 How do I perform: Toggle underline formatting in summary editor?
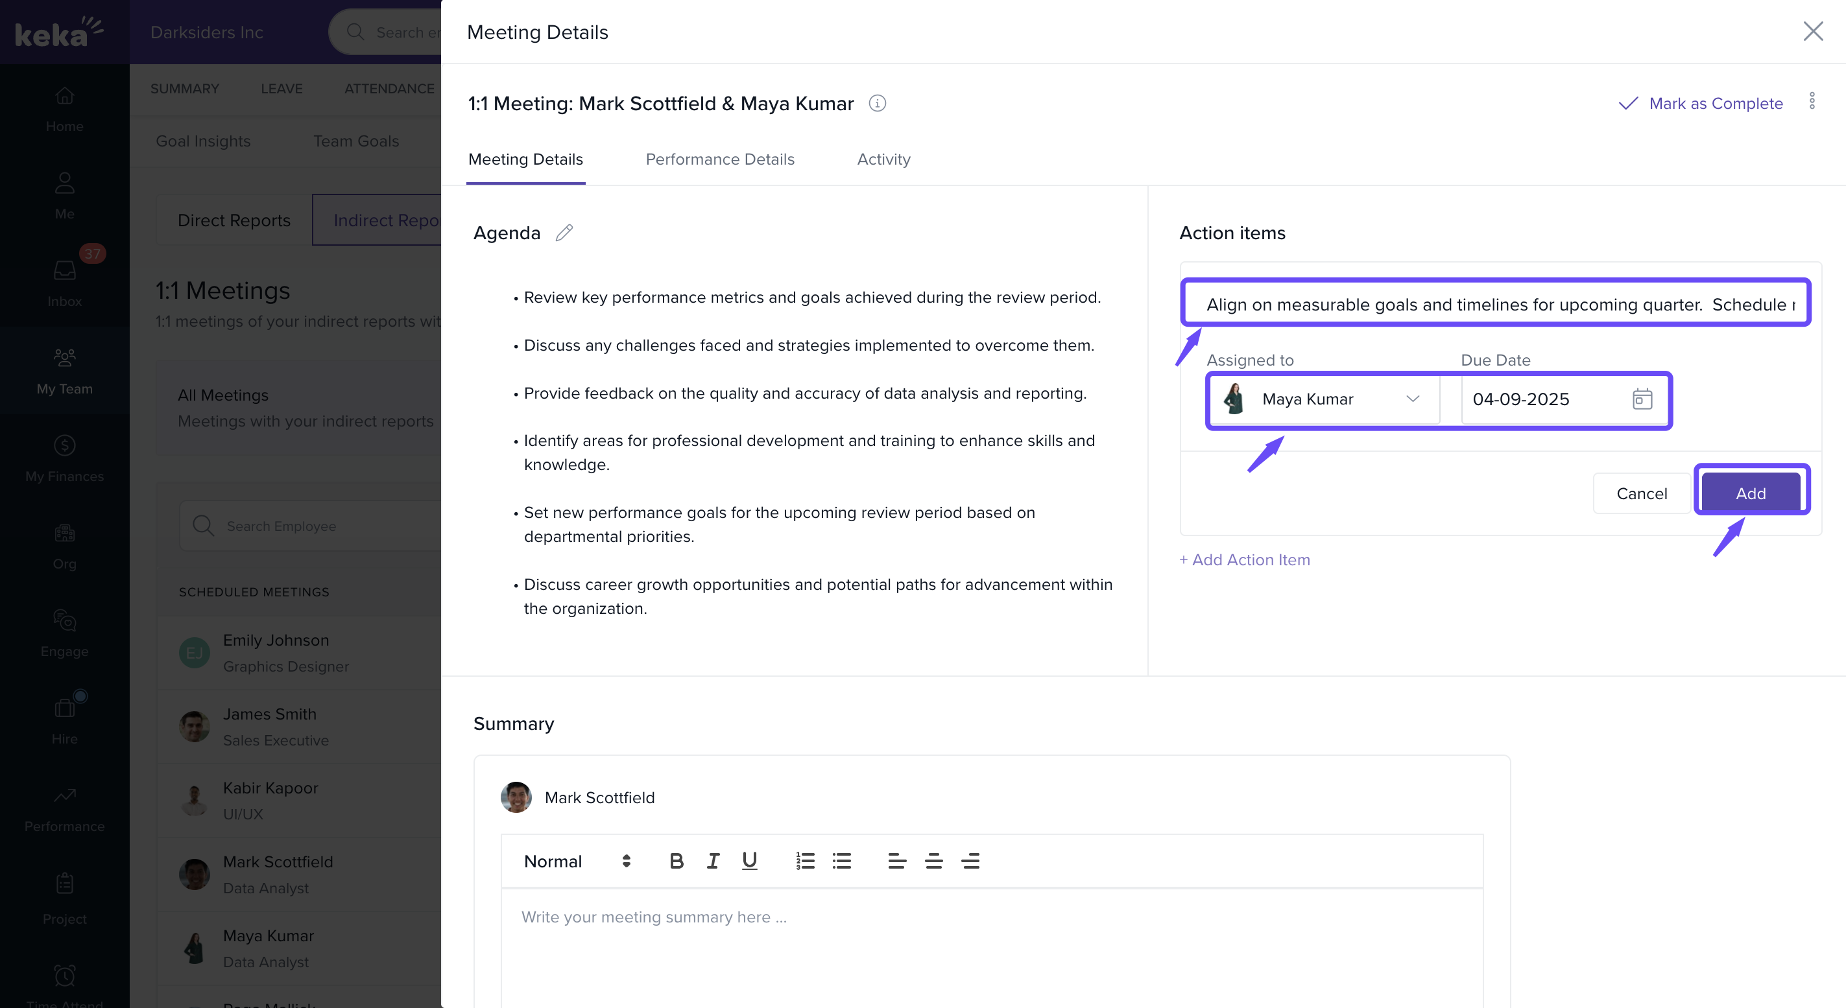[749, 861]
